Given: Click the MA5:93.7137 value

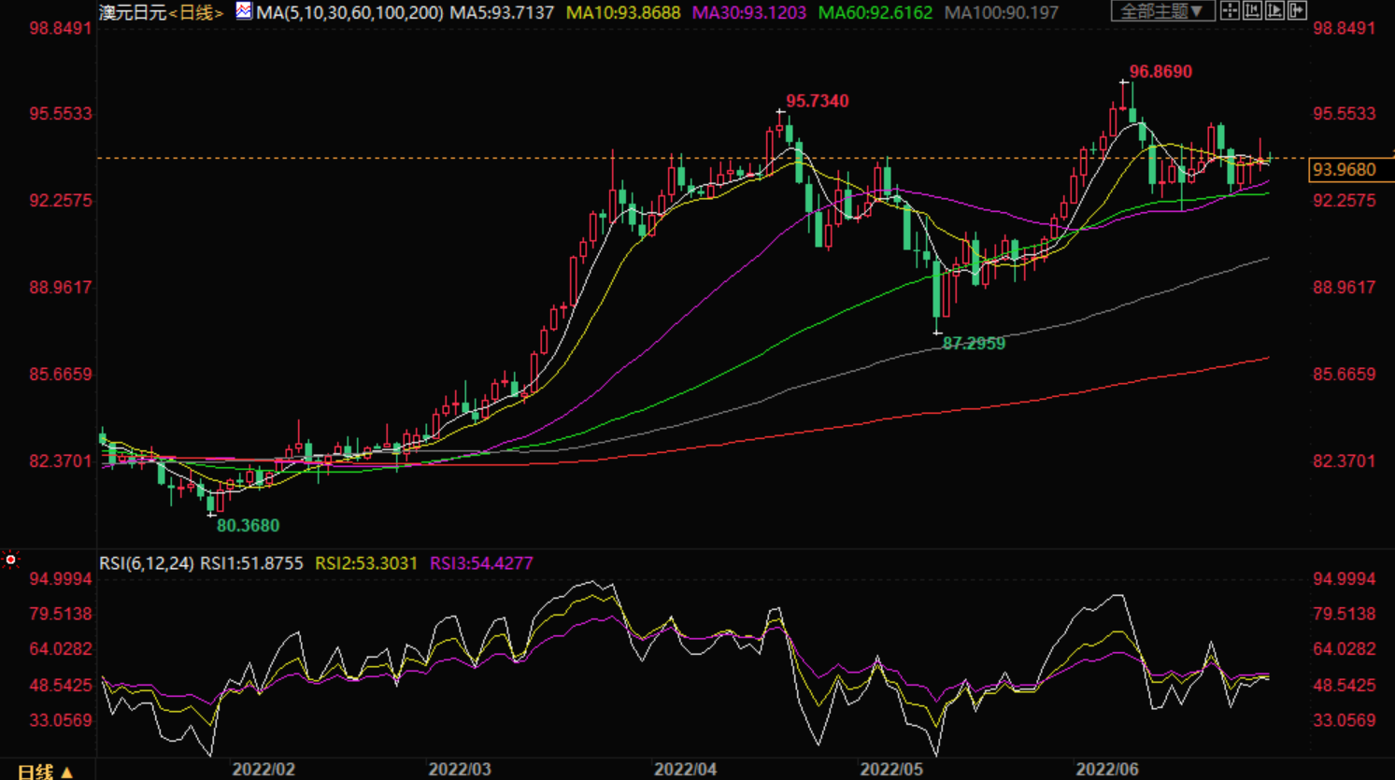Looking at the screenshot, I should 502,13.
